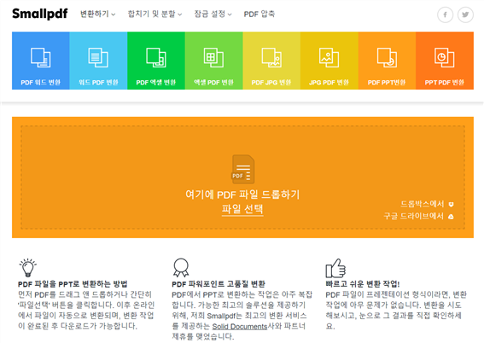
Task: Expand the 합치기 및 분할 menu
Action: [x=155, y=14]
